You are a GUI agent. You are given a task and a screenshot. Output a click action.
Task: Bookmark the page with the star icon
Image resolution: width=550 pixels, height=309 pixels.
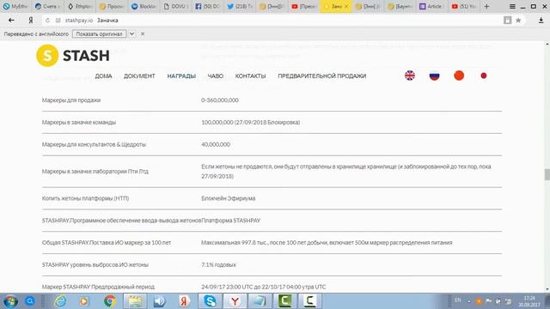[x=518, y=21]
